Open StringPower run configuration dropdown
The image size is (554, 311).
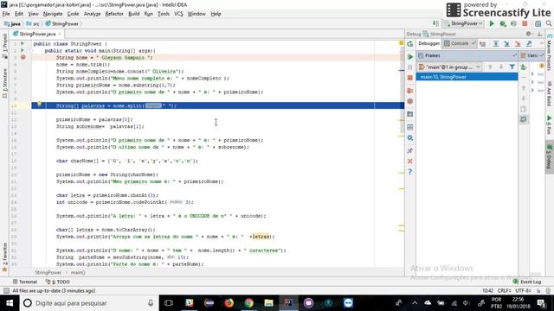[x=464, y=23]
